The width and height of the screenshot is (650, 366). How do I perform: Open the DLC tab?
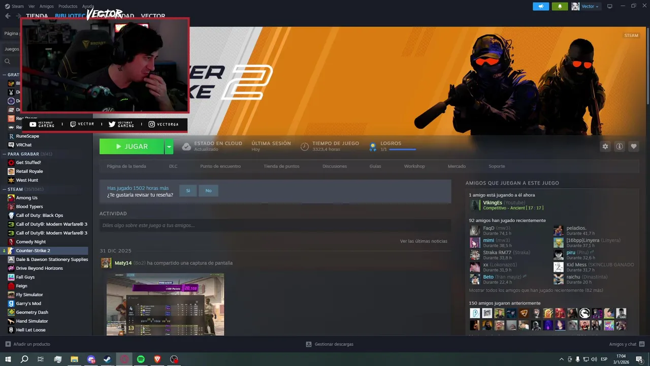173,166
